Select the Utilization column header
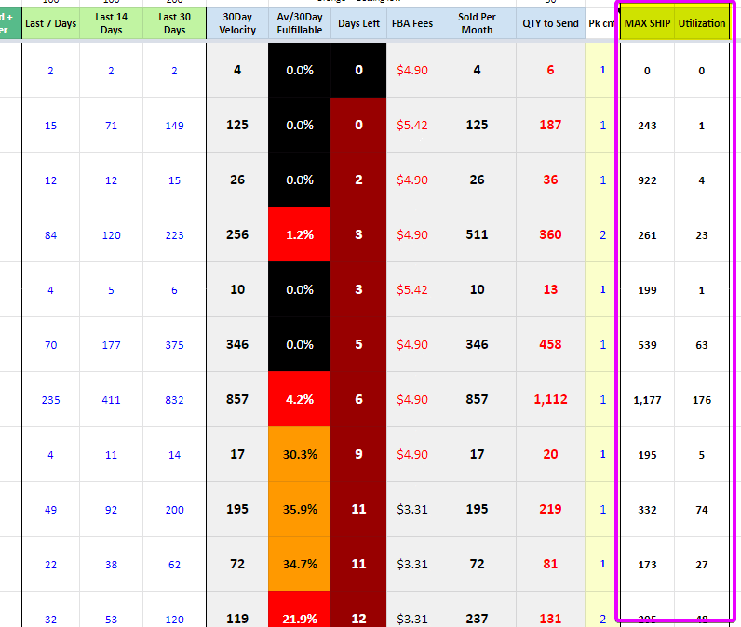Image resolution: width=741 pixels, height=627 pixels. (x=702, y=22)
